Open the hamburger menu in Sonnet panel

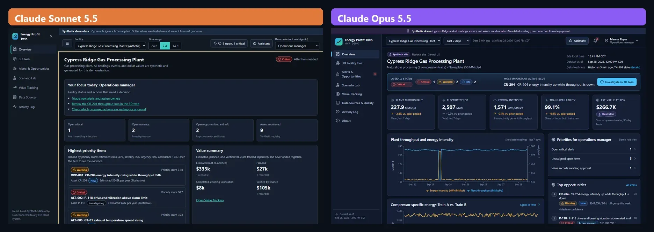(x=67, y=44)
